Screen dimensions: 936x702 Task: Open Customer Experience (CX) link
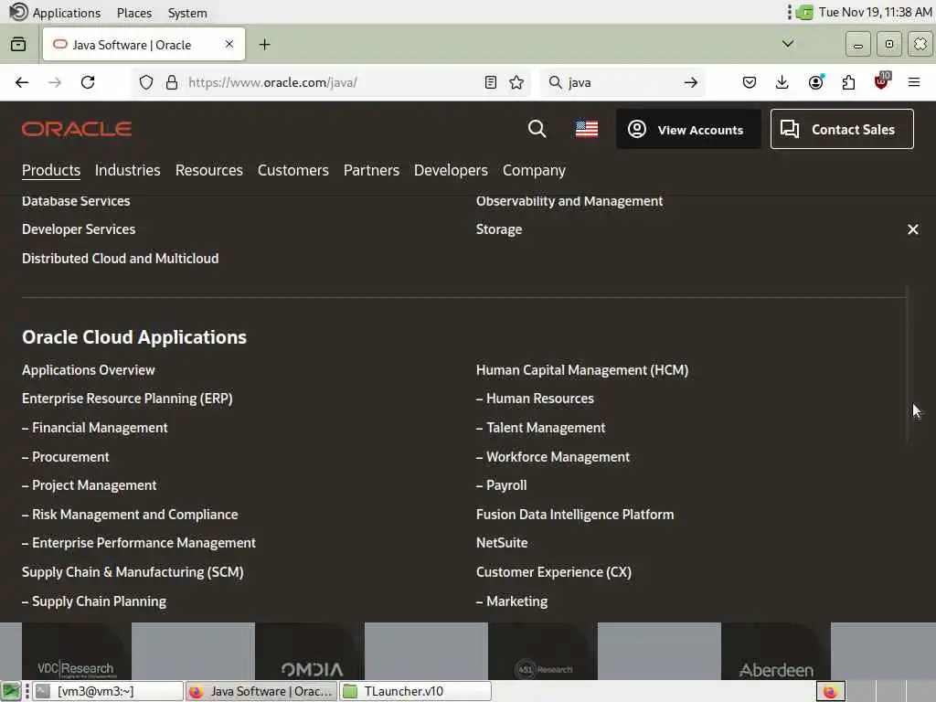point(553,572)
